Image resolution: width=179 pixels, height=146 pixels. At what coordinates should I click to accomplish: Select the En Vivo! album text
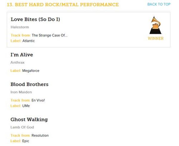[x=38, y=100]
